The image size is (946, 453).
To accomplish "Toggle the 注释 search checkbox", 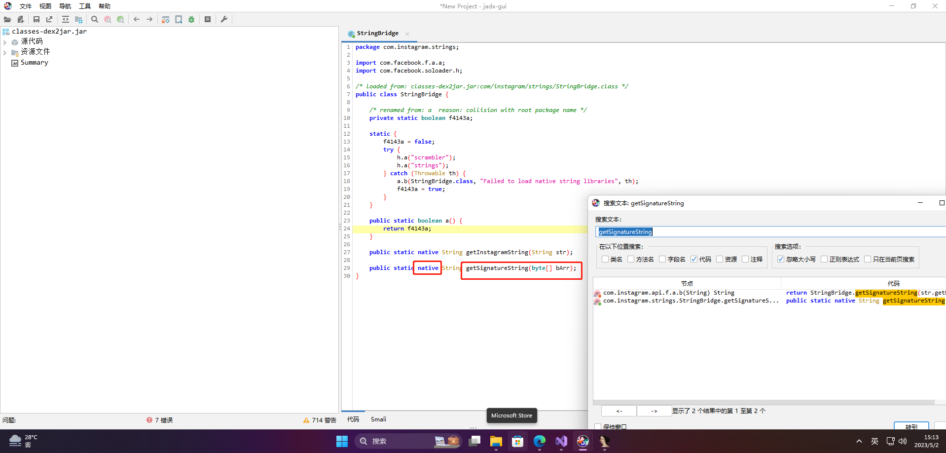I will [x=745, y=259].
